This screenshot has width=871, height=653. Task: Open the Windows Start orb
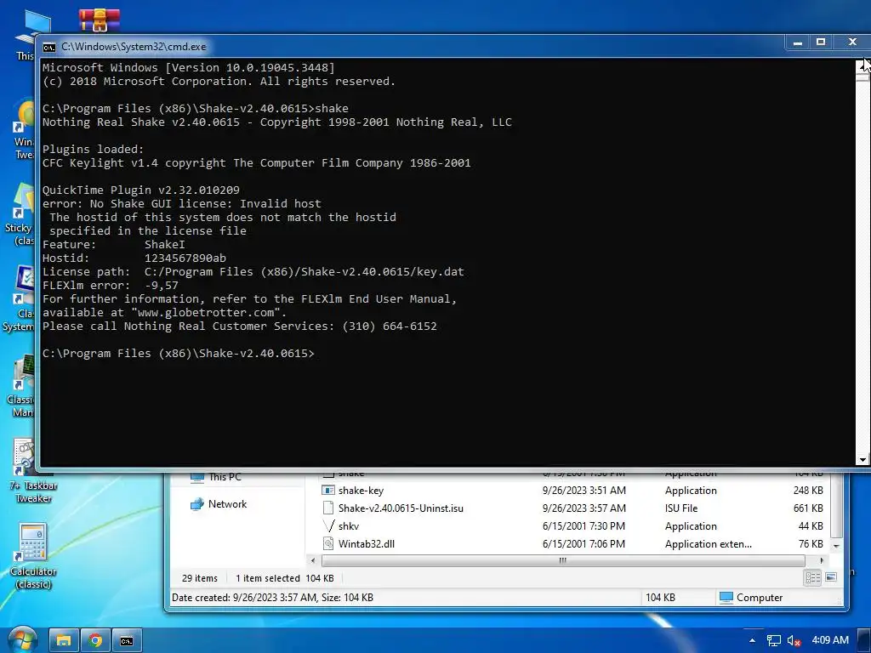coord(22,639)
